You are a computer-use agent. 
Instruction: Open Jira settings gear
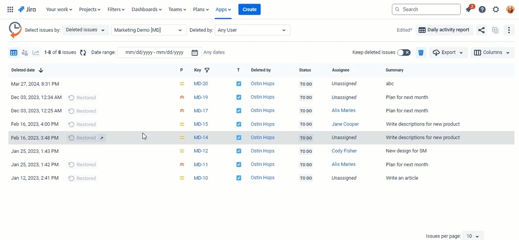pyautogui.click(x=496, y=9)
